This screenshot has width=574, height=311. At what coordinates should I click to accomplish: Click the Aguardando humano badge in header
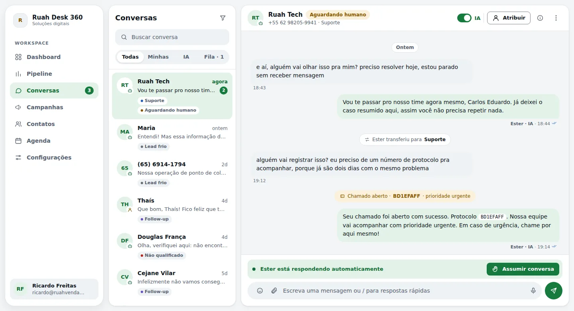[x=338, y=15]
